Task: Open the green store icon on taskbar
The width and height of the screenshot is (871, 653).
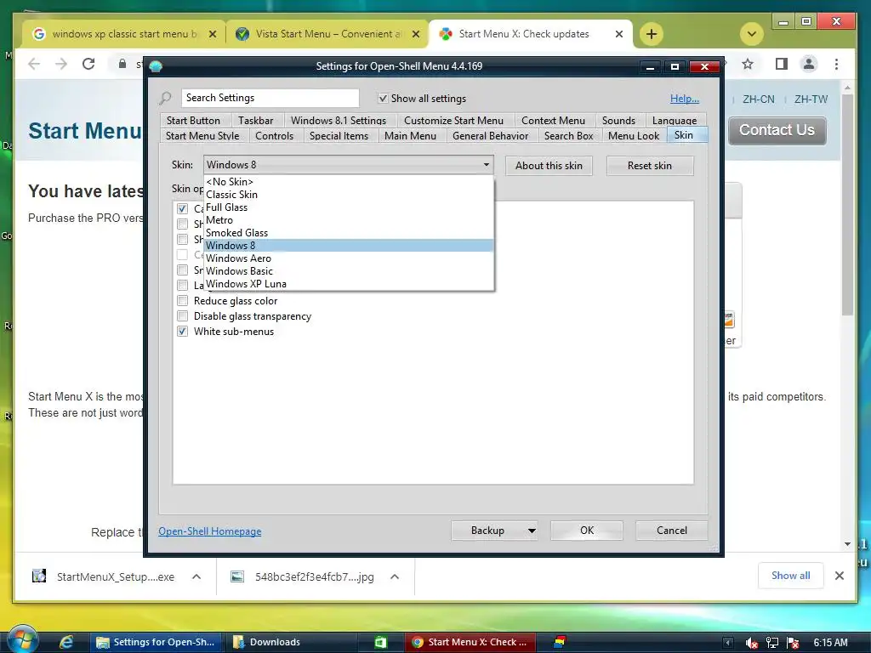Action: coord(380,642)
